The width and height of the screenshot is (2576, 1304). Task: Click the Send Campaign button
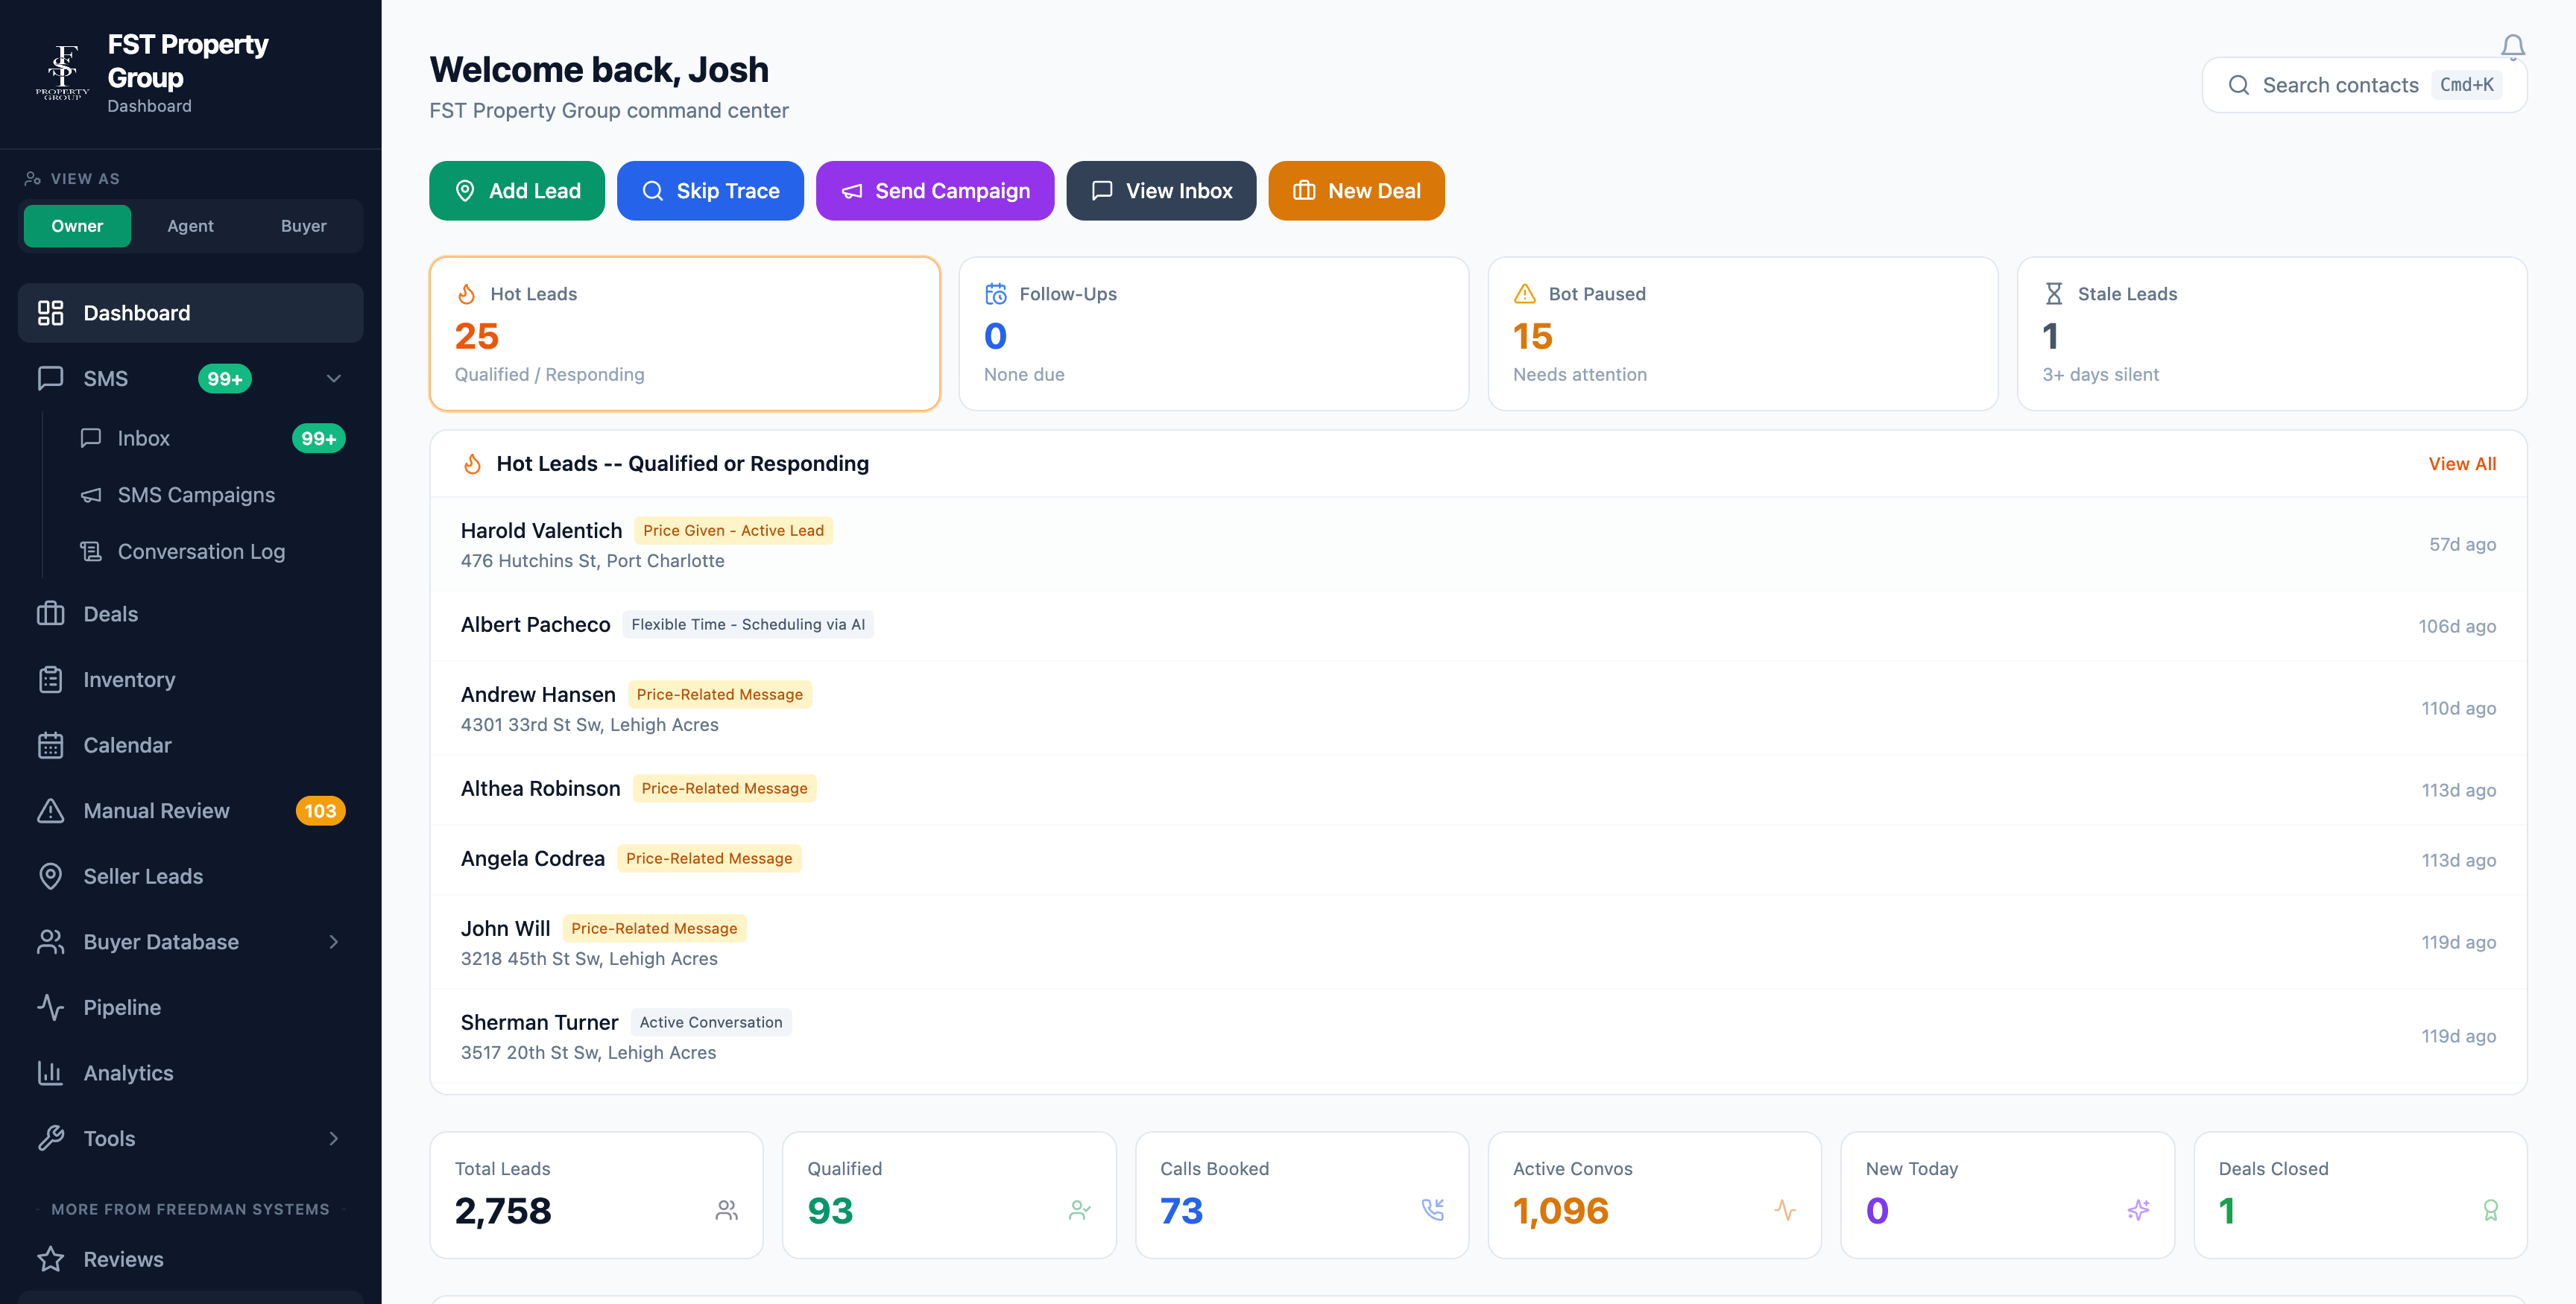(x=935, y=191)
